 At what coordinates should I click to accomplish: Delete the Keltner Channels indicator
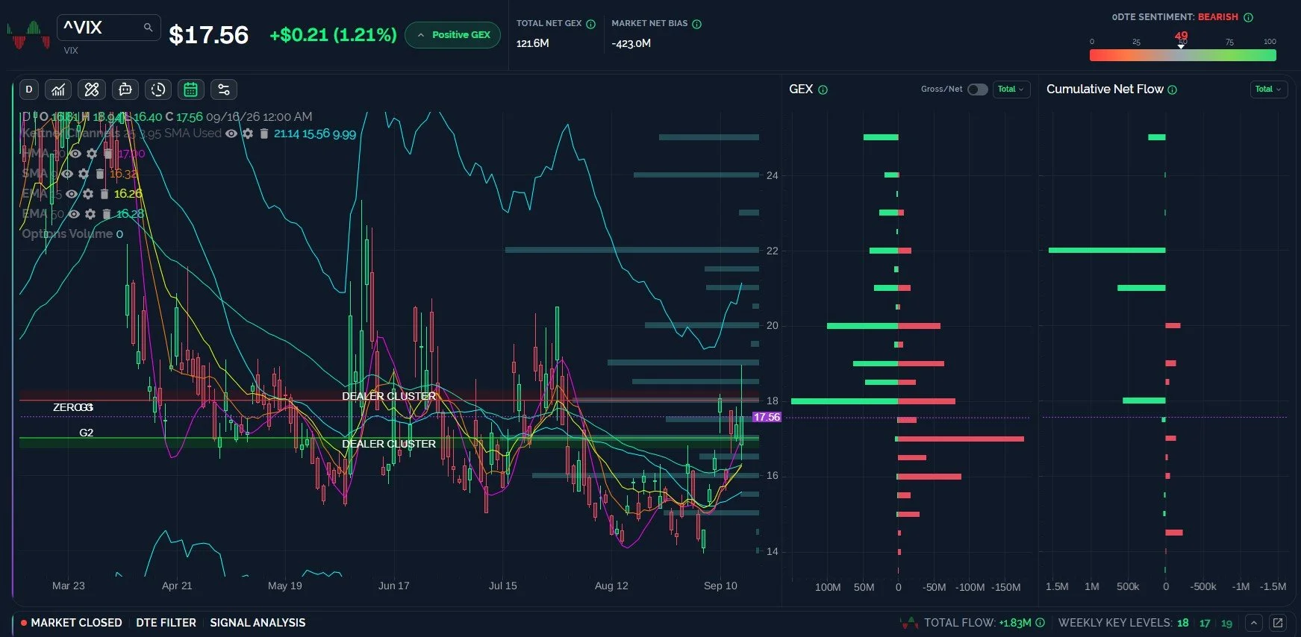(x=264, y=134)
